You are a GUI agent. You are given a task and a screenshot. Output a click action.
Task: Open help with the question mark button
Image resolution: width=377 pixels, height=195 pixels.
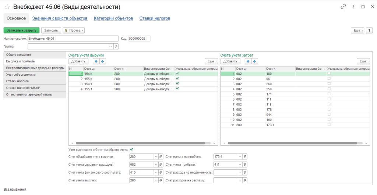pyautogui.click(x=370, y=30)
